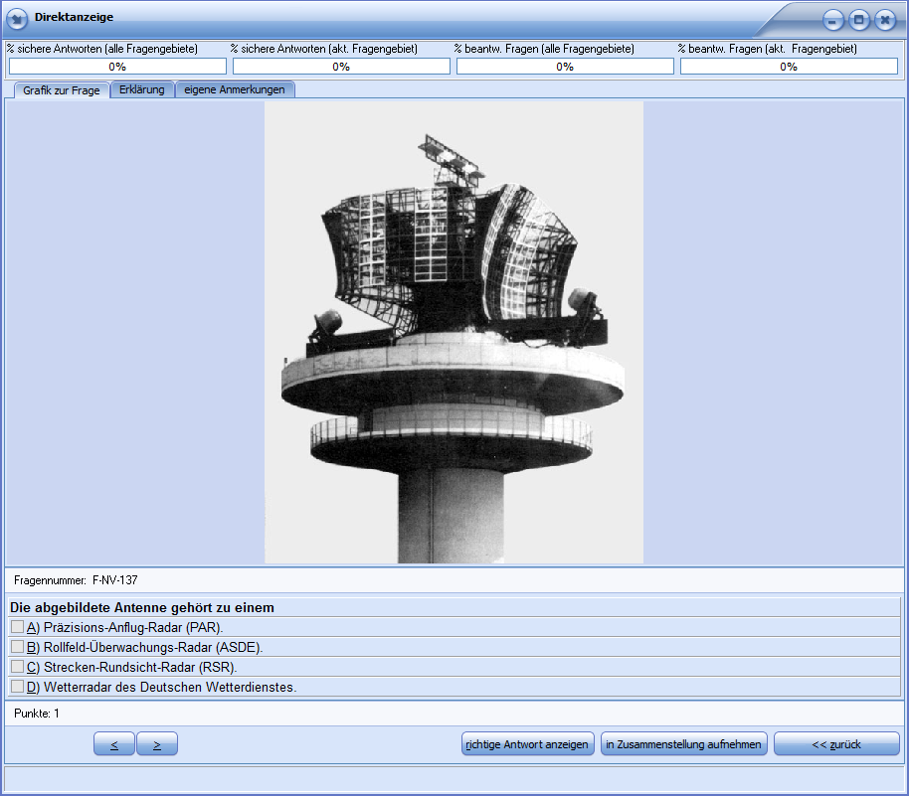
Task: Click the Fragennummer F-NV-137 text
Action: pyautogui.click(x=76, y=580)
